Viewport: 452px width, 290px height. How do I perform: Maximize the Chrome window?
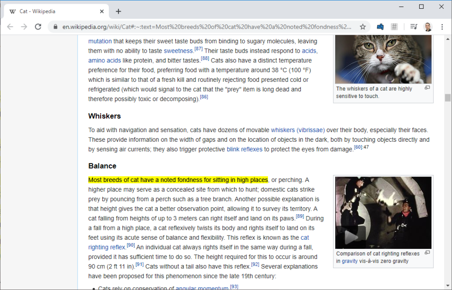pos(421,6)
